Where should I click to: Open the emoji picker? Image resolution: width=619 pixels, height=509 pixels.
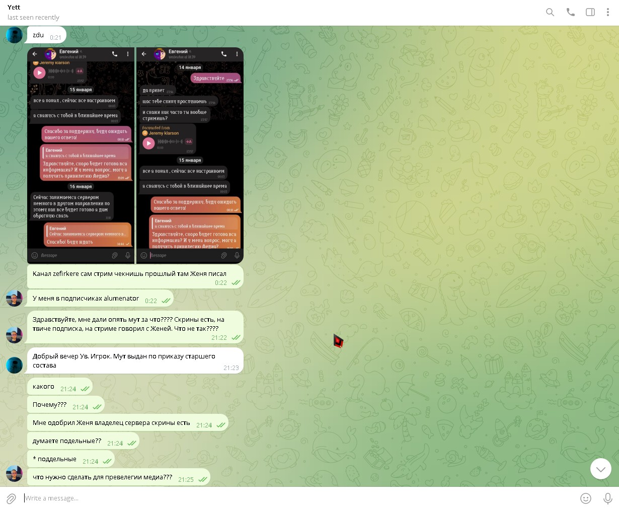tap(586, 498)
